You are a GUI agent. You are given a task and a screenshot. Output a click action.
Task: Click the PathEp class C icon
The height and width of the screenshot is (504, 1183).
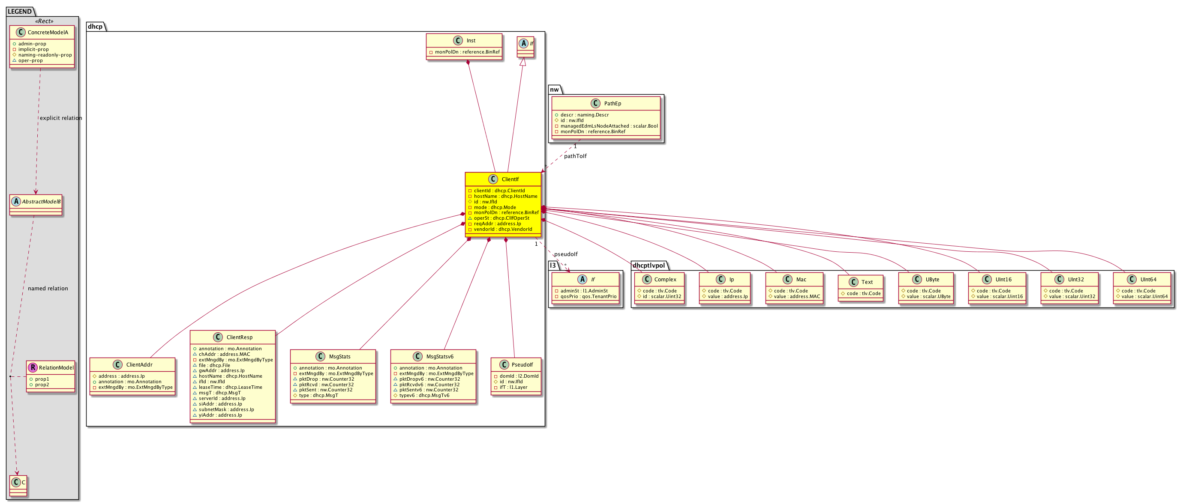(596, 103)
